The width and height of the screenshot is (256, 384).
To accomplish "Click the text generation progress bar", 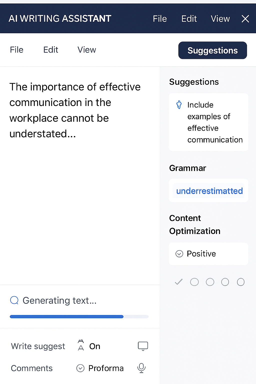I will tap(79, 317).
